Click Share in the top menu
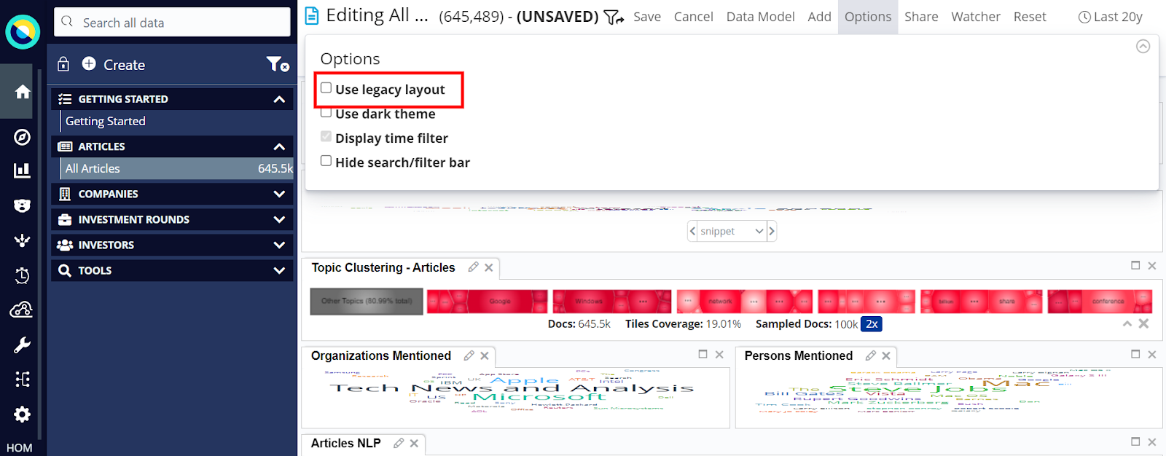Viewport: 1166px width, 456px height. point(921,17)
